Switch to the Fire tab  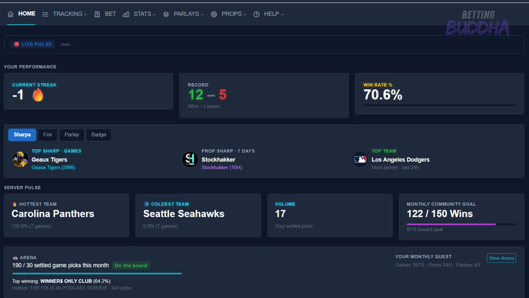coord(48,134)
